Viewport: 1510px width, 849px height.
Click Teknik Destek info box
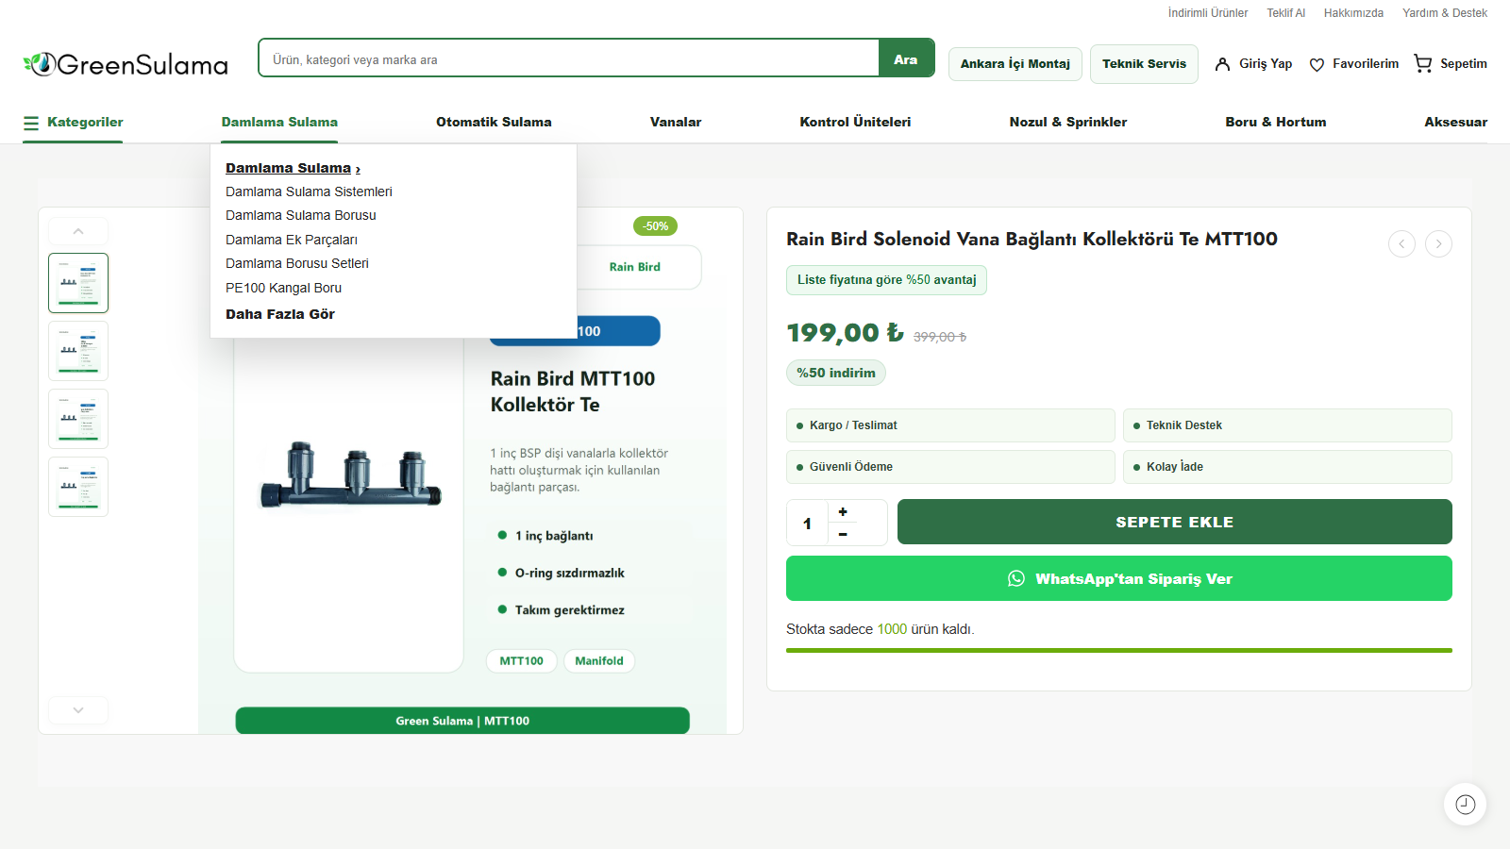click(x=1287, y=425)
